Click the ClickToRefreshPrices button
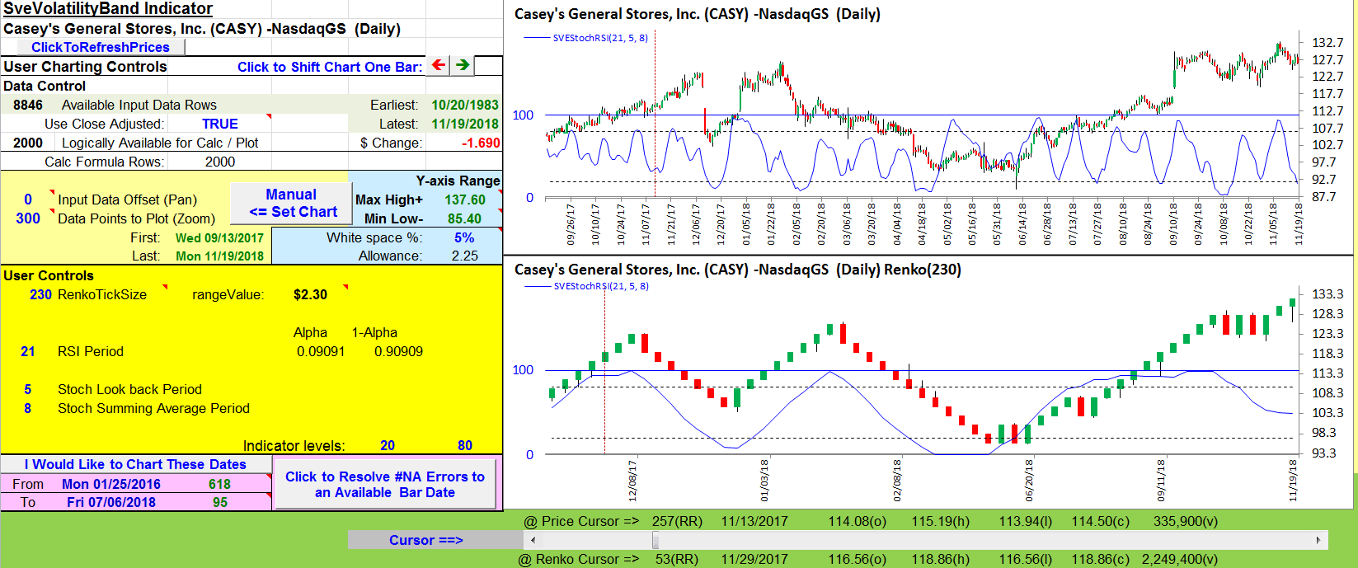 click(x=101, y=47)
